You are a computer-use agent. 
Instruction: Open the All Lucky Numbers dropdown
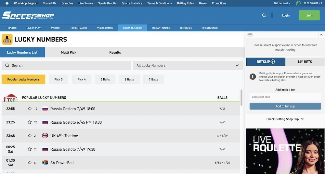click(188, 65)
